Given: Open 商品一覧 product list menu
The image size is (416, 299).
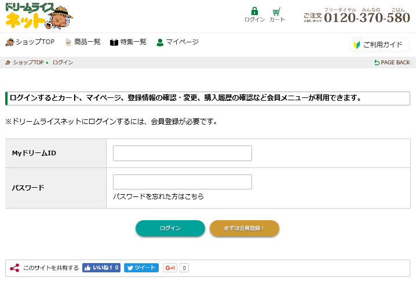Looking at the screenshot, I should point(83,42).
